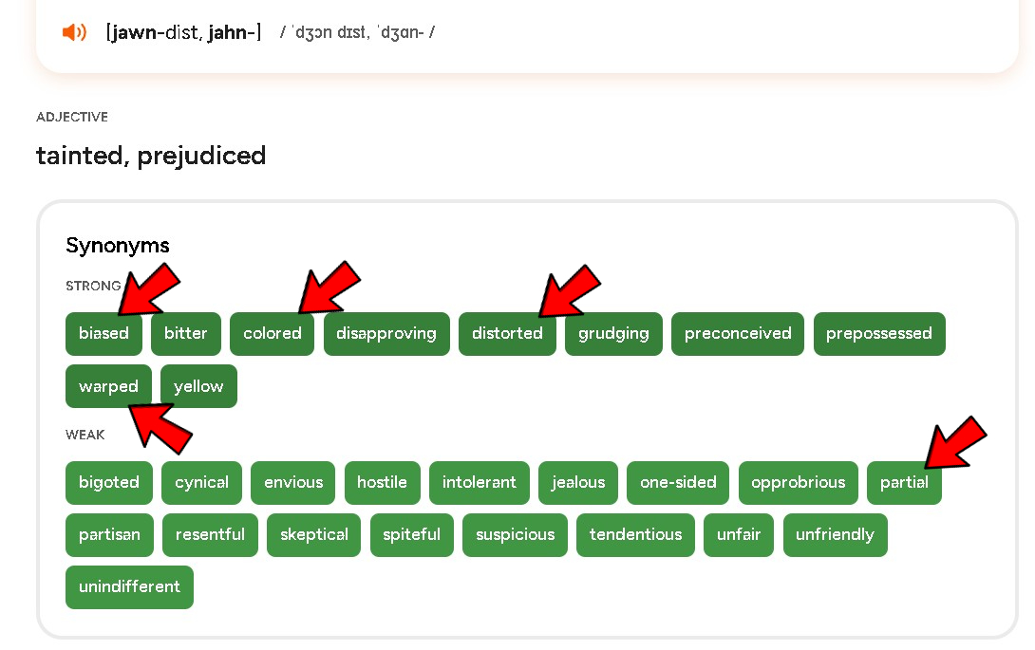Choose the 'grudging' synonym chip

point(613,334)
